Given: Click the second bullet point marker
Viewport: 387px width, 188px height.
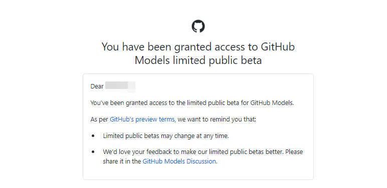Looking at the screenshot, I should click(93, 152).
